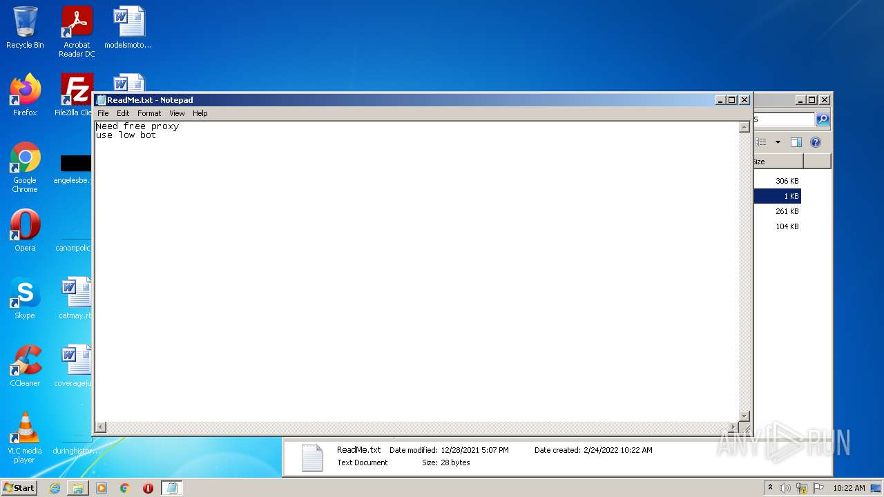Click the Notepad title bar system icon
This screenshot has height=497, width=884.
[101, 100]
